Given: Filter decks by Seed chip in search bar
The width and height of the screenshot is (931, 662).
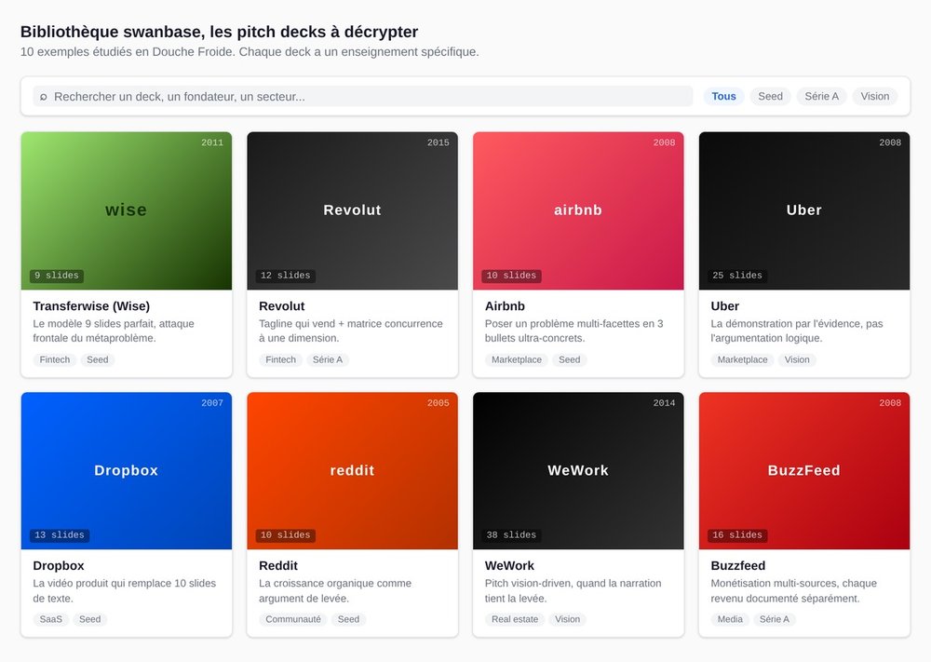Looking at the screenshot, I should [x=770, y=96].
